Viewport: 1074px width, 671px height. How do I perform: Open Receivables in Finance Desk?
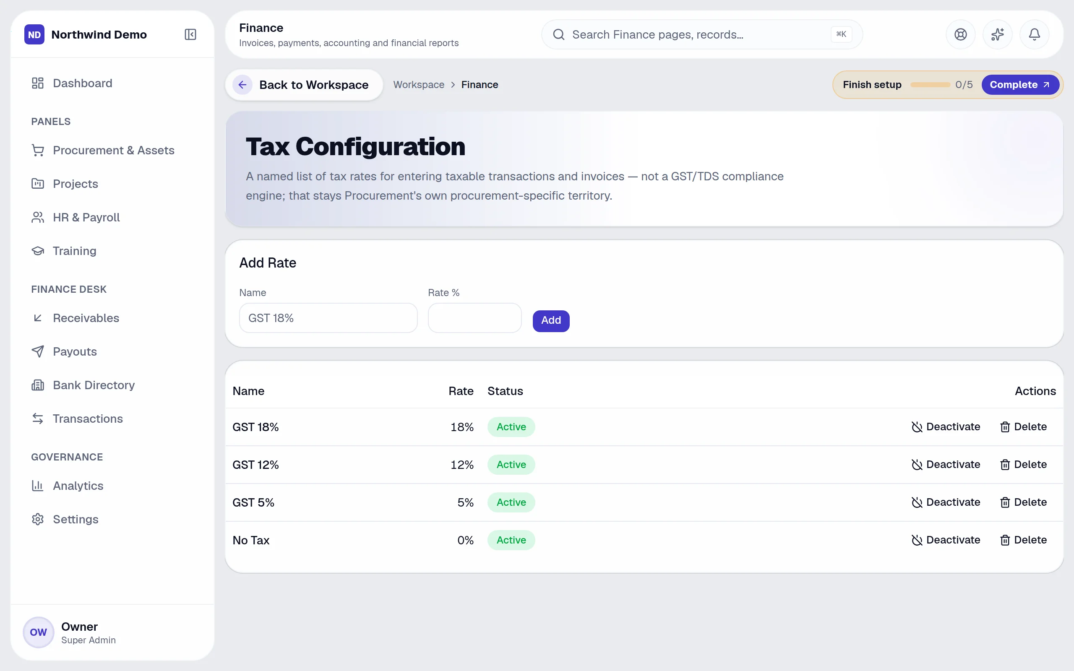(112, 318)
